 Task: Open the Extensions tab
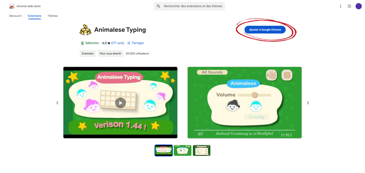[x=35, y=16]
